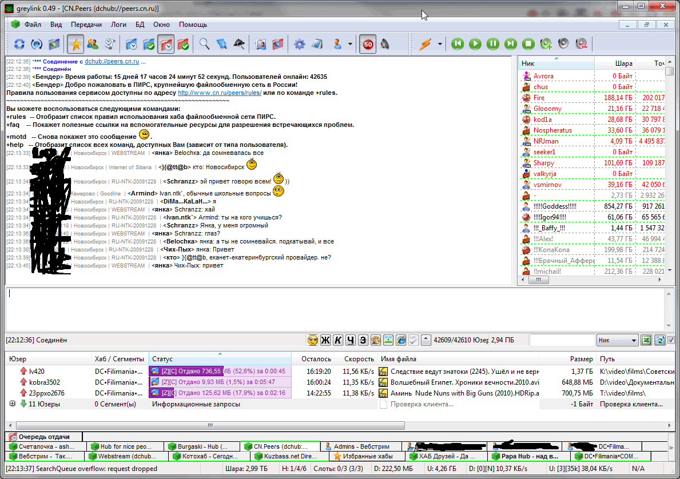Open the notepad toolbar icon

317,44
